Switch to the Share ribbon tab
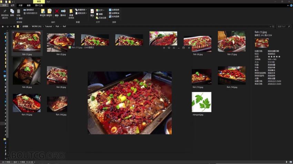Image resolution: width=293 pixels, height=164 pixels. point(21,5)
